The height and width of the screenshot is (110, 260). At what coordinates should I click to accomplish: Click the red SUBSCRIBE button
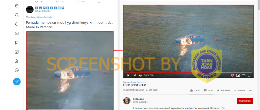click(x=245, y=101)
